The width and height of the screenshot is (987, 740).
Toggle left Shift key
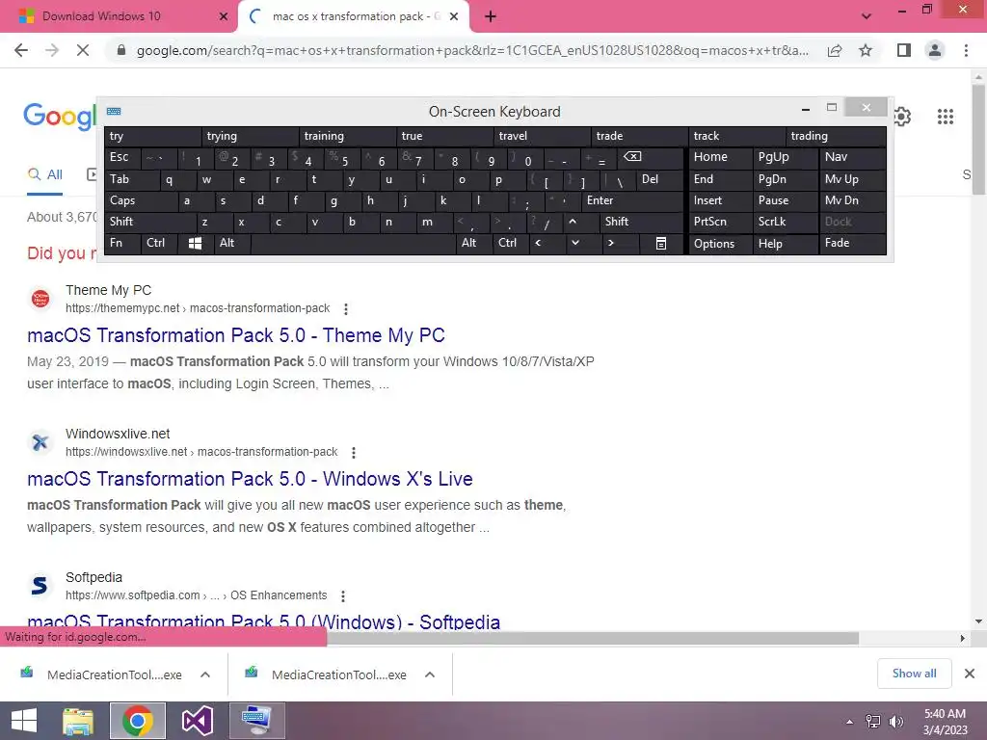point(149,222)
